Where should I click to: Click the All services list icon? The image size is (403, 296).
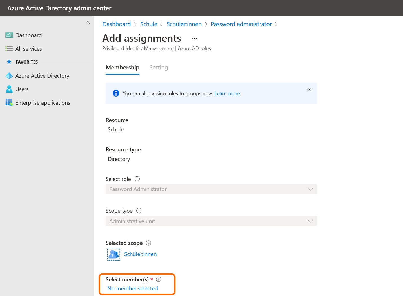(9, 49)
